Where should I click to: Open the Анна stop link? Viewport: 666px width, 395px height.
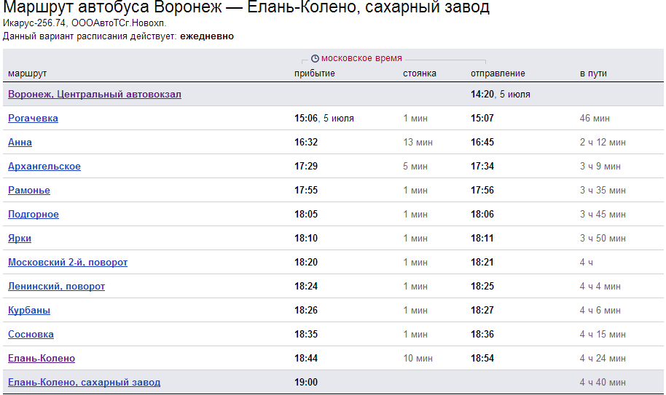tap(20, 142)
